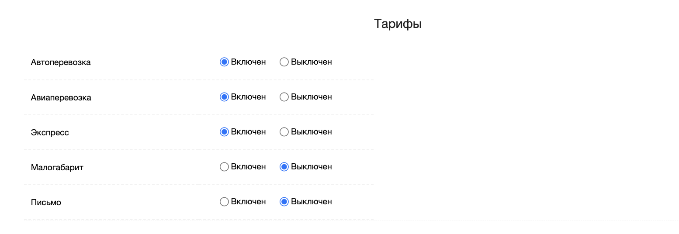Click the Тарифы page heading
The image size is (679, 234).
point(398,24)
